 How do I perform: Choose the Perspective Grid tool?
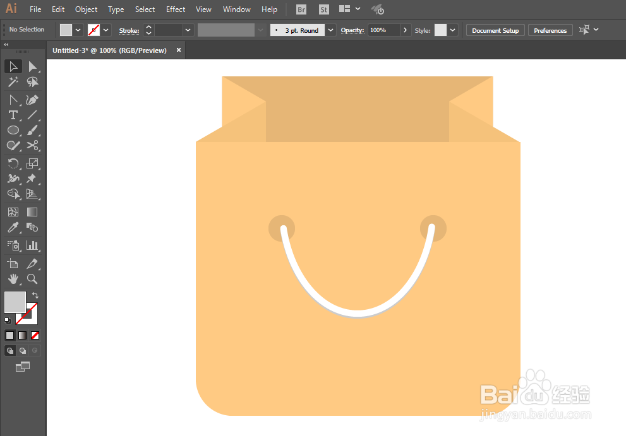tap(32, 194)
